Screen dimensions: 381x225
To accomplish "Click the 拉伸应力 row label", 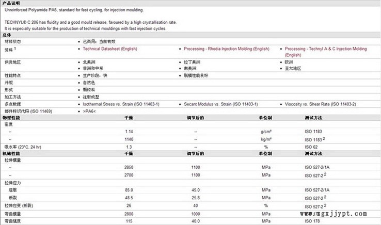I will 12,183.
